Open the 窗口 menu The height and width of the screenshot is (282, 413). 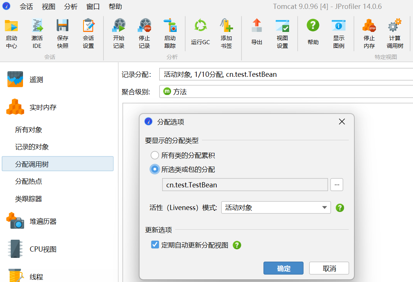click(x=93, y=6)
